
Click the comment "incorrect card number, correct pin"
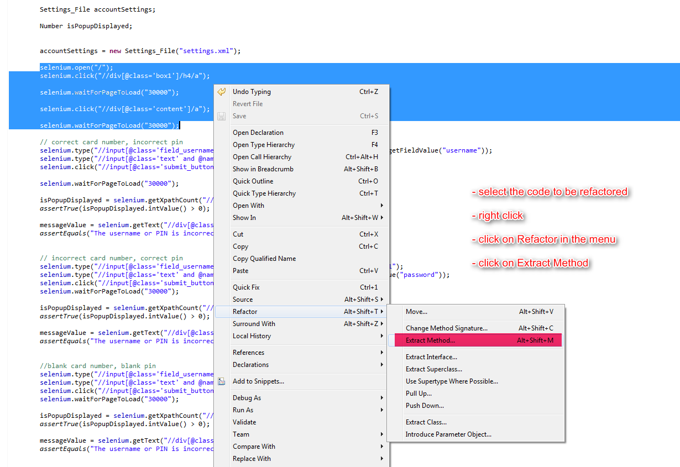click(x=111, y=258)
